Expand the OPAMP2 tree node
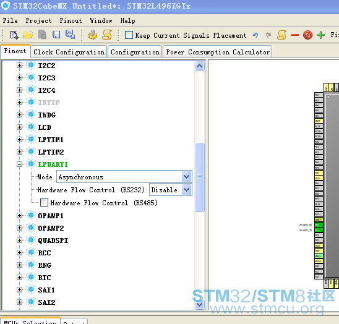 click(19, 228)
